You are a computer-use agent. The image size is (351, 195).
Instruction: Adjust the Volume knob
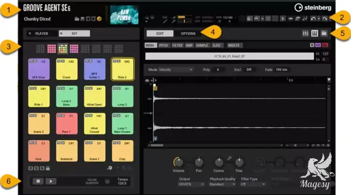[178, 162]
